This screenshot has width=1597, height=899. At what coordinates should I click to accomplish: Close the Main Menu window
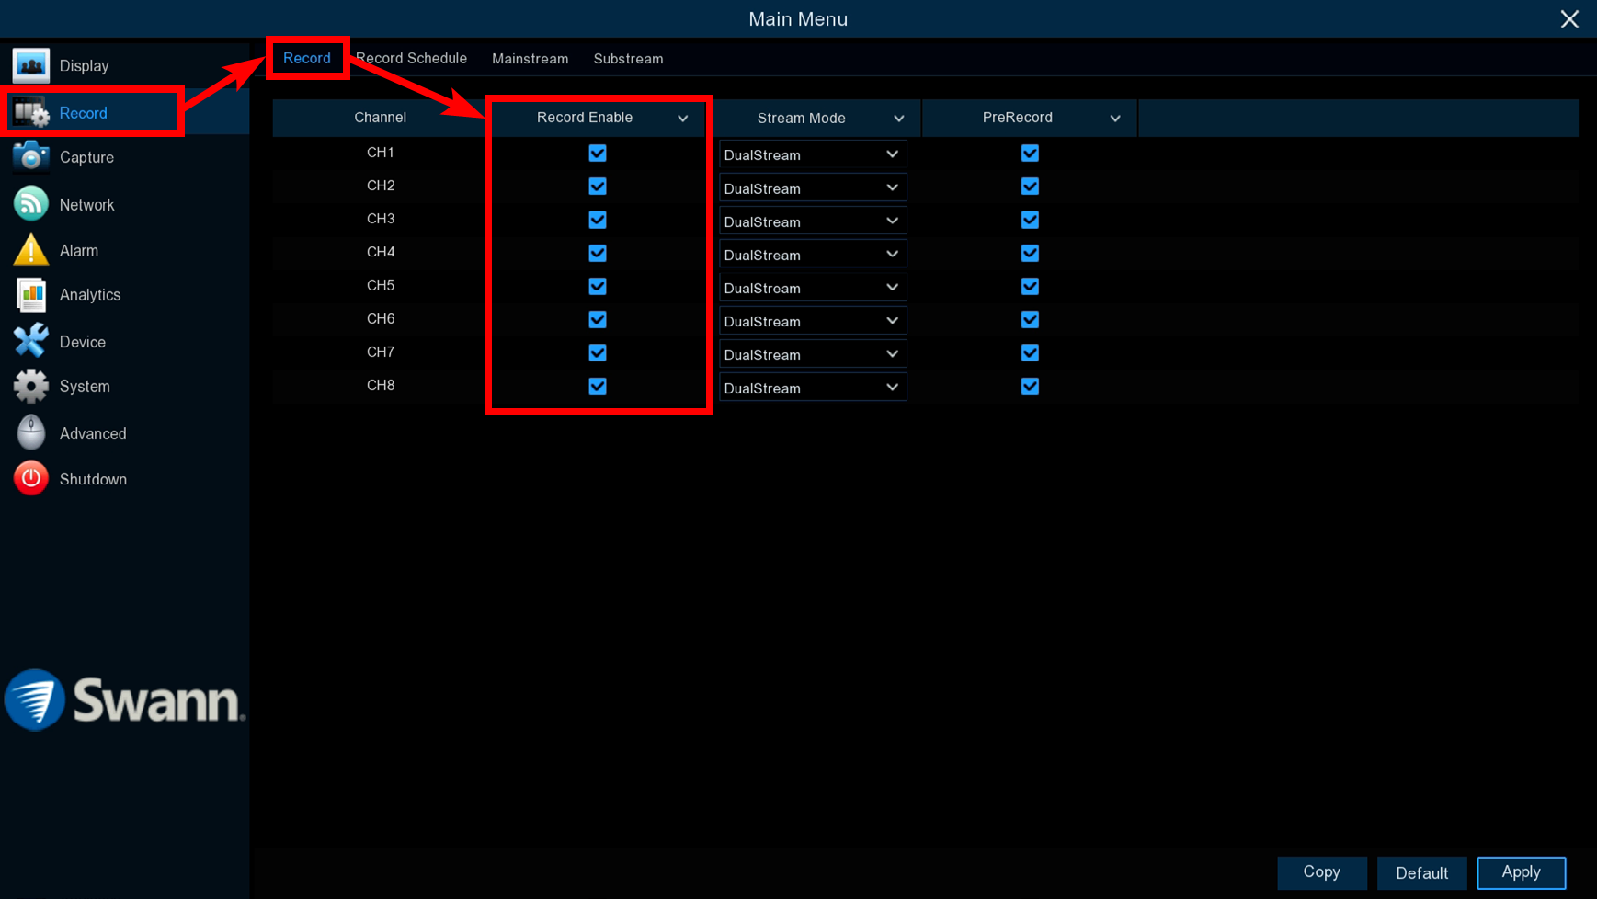1568,19
